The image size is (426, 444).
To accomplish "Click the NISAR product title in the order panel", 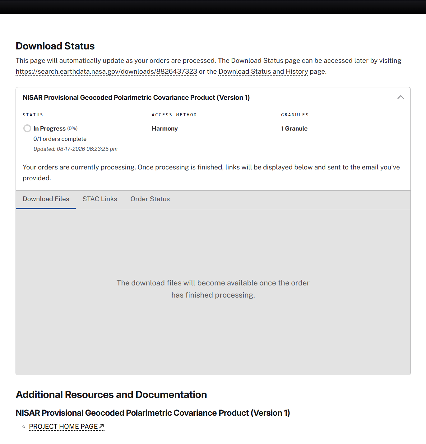I will (x=136, y=98).
